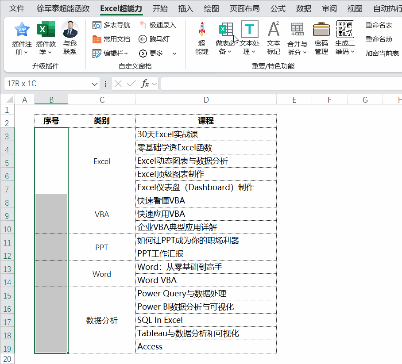Open 合并与拆分 table icon

[x=297, y=29]
